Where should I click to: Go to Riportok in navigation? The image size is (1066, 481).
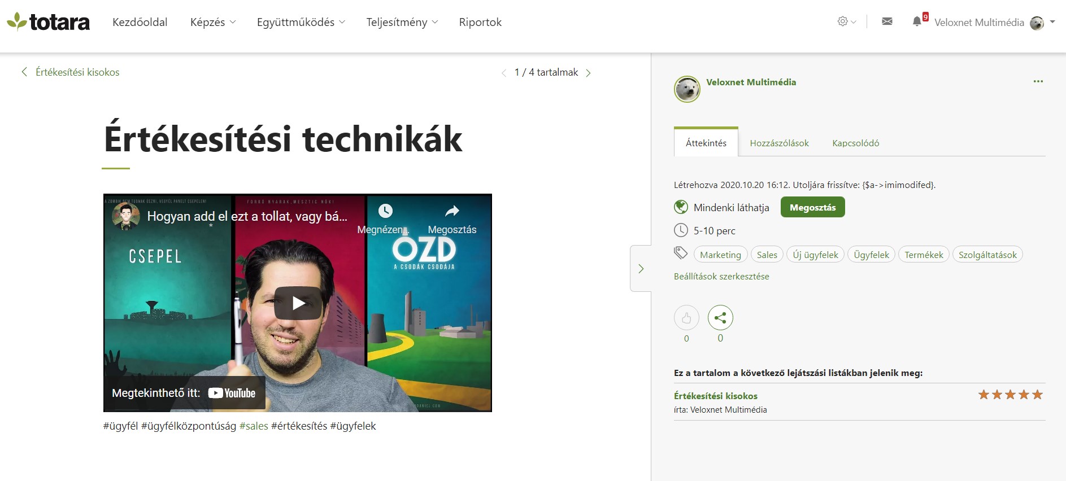(x=480, y=22)
